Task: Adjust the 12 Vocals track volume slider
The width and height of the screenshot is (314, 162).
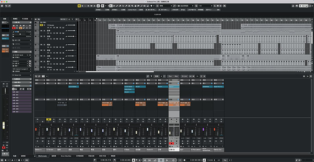Action: point(71,25)
